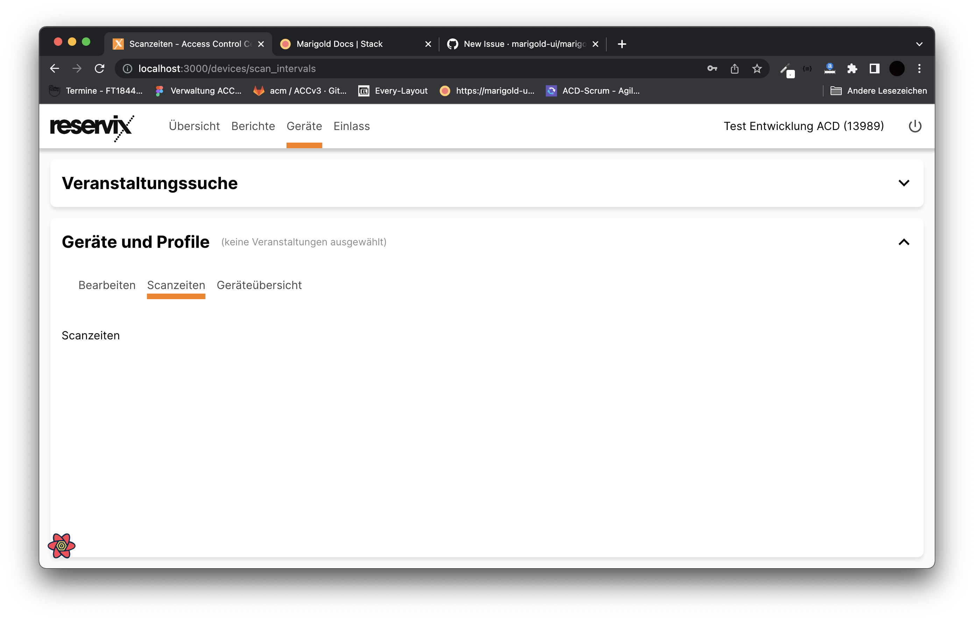The width and height of the screenshot is (974, 620).
Task: Open the Every-Layout bookmark
Action: [393, 91]
